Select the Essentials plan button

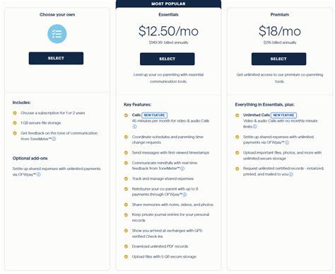coord(167,59)
